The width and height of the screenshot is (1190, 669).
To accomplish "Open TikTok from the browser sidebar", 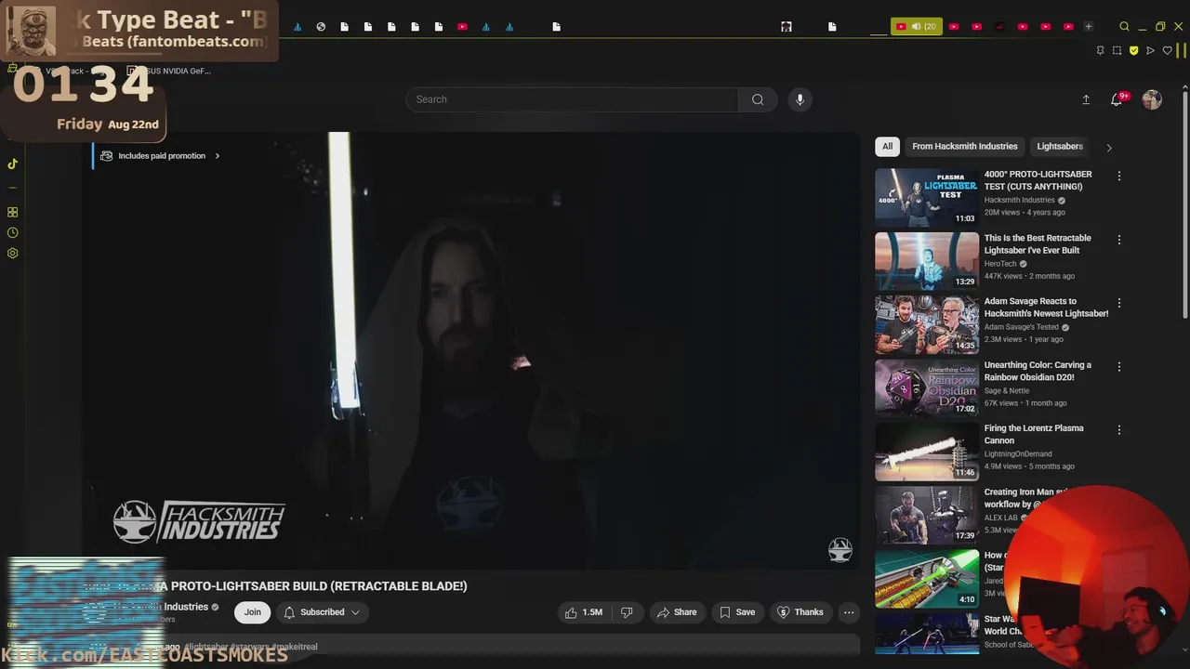I will click(x=12, y=164).
